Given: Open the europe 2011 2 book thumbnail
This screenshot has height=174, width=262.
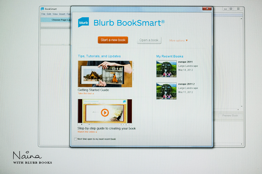Looking at the screenshot, I should pyautogui.click(x=166, y=91).
